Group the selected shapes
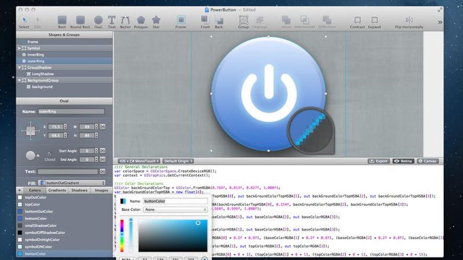 pos(243,22)
